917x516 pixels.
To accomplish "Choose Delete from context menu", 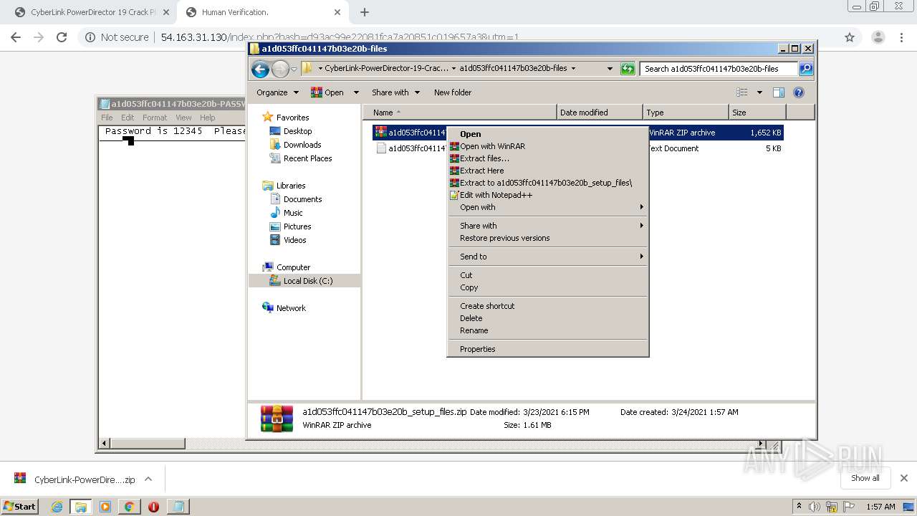I will pos(547,318).
